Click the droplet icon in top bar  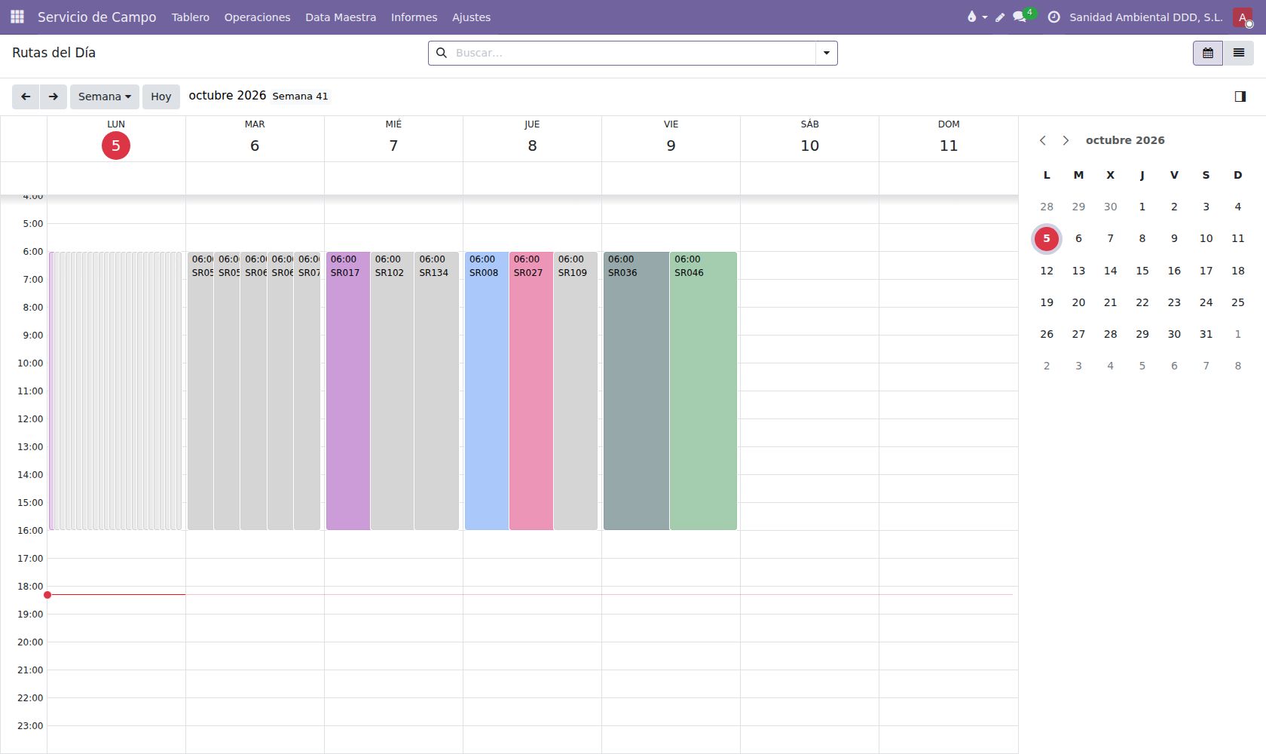pos(971,17)
